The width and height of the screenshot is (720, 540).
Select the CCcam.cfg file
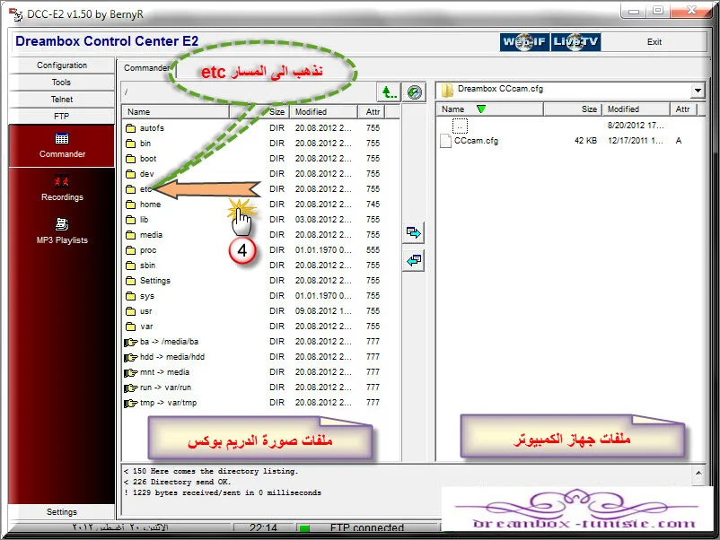pyautogui.click(x=476, y=141)
